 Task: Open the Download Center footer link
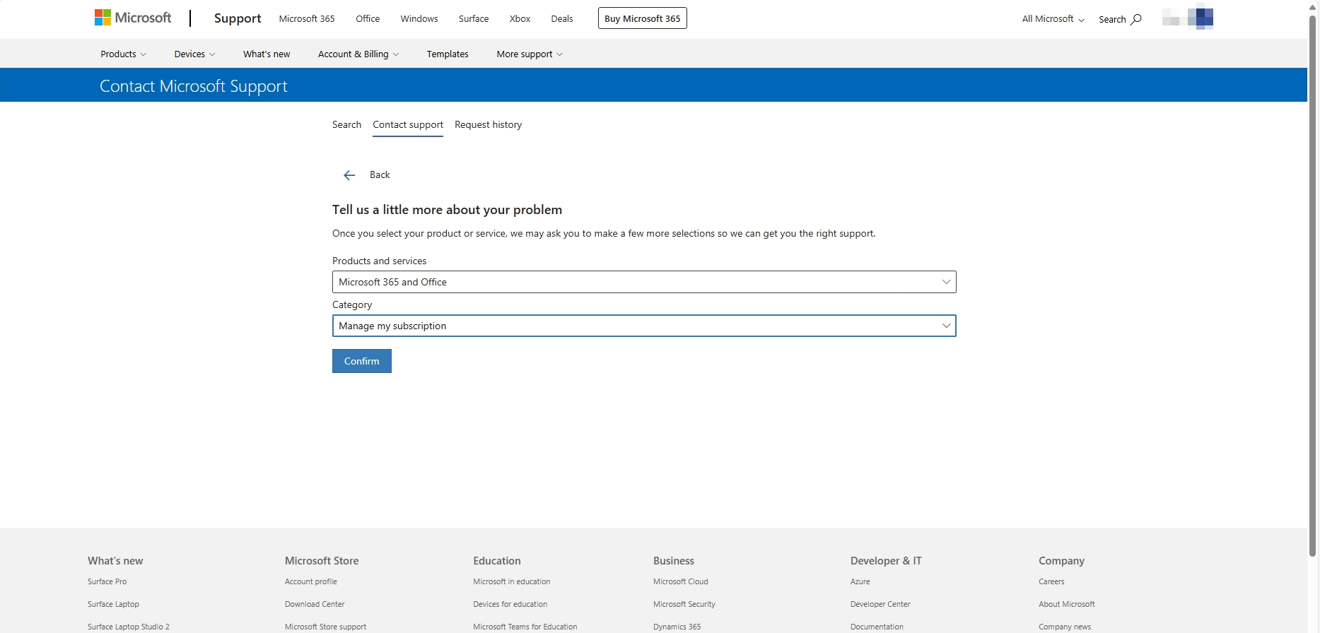[x=315, y=604]
